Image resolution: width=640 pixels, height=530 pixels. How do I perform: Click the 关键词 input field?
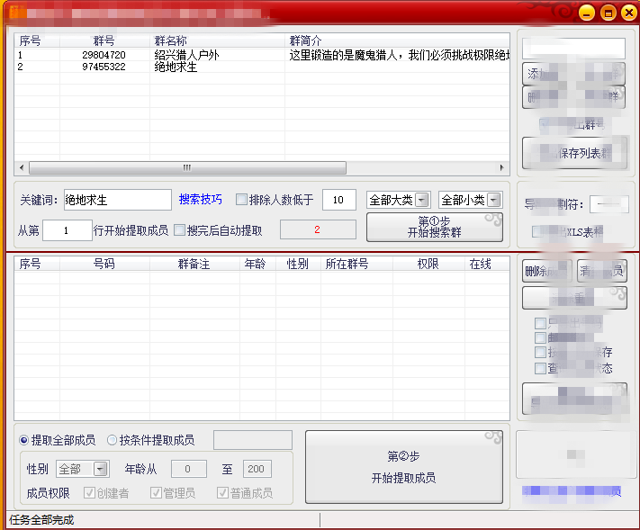click(118, 200)
